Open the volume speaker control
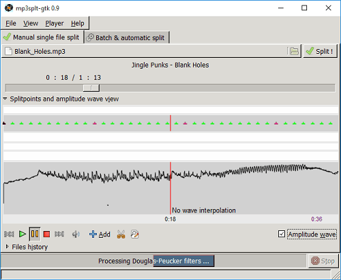The width and height of the screenshot is (341, 280). click(x=76, y=234)
